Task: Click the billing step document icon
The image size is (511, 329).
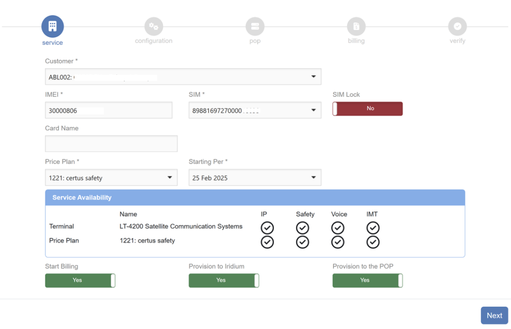Action: pyautogui.click(x=356, y=26)
